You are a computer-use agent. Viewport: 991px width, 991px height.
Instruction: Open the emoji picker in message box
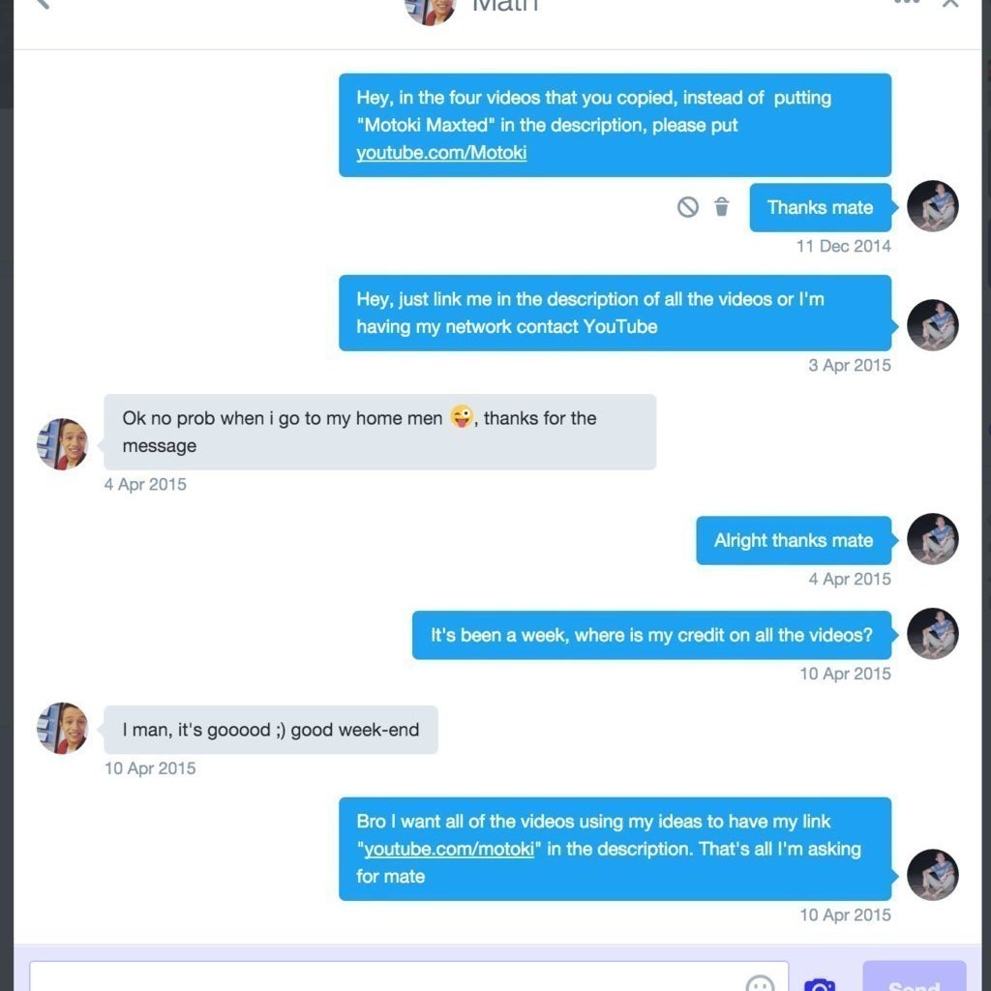tap(760, 983)
